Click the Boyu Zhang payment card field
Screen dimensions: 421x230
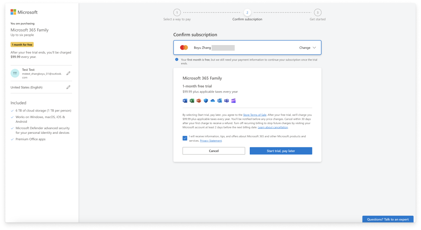click(x=247, y=48)
